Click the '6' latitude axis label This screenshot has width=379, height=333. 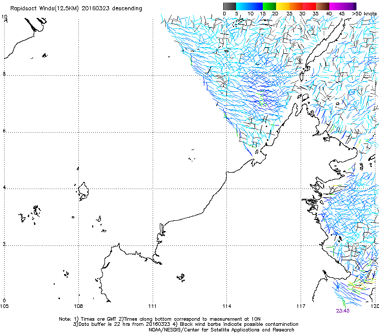(x=4, y=131)
